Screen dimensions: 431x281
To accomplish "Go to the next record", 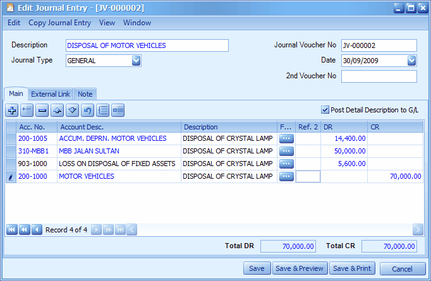I will coord(96,229).
